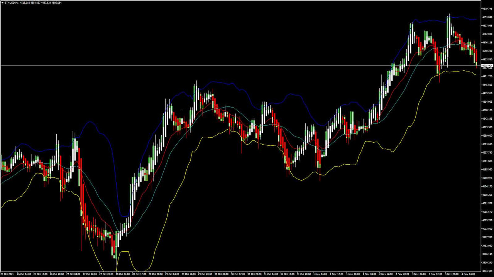494x277 pixels.
Task: Click the small triangle before ETHUSD,H1
Action: click(x=2, y=3)
